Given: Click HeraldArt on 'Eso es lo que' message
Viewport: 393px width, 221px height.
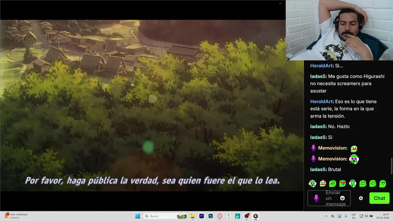Looking at the screenshot, I should (x=321, y=102).
